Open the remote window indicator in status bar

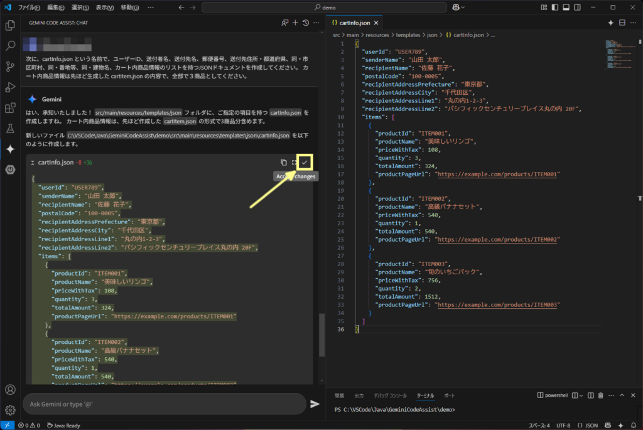tap(7, 426)
